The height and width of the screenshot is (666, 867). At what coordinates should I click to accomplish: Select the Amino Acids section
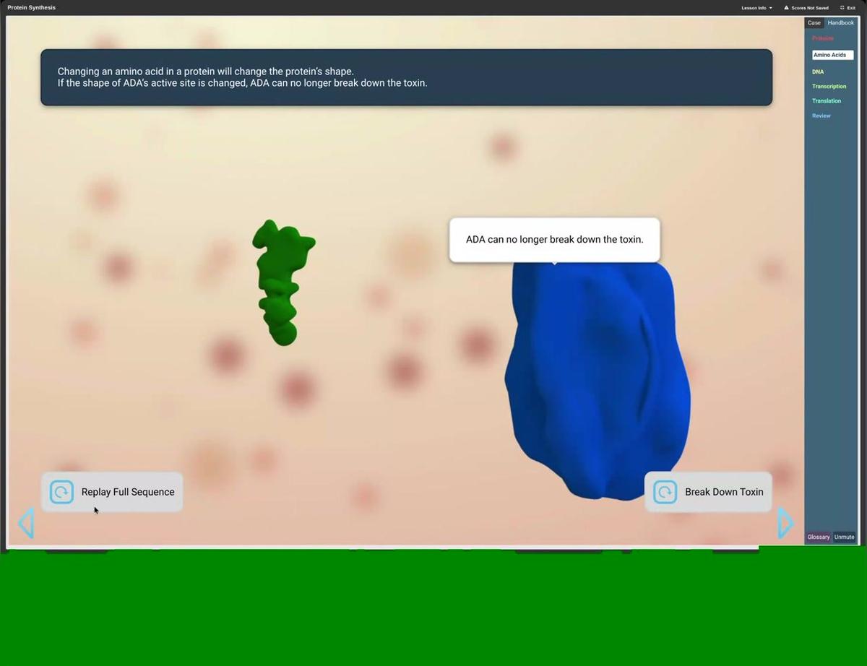831,54
